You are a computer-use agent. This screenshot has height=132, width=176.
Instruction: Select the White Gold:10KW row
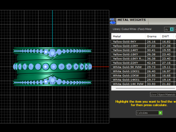point(144,76)
